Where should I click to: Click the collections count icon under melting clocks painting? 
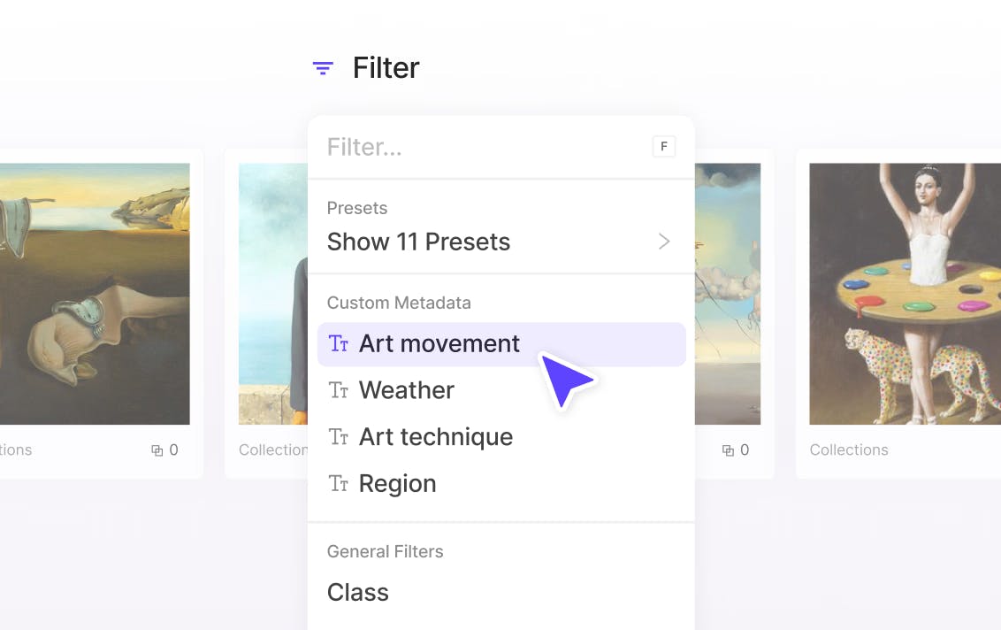pyautogui.click(x=157, y=450)
